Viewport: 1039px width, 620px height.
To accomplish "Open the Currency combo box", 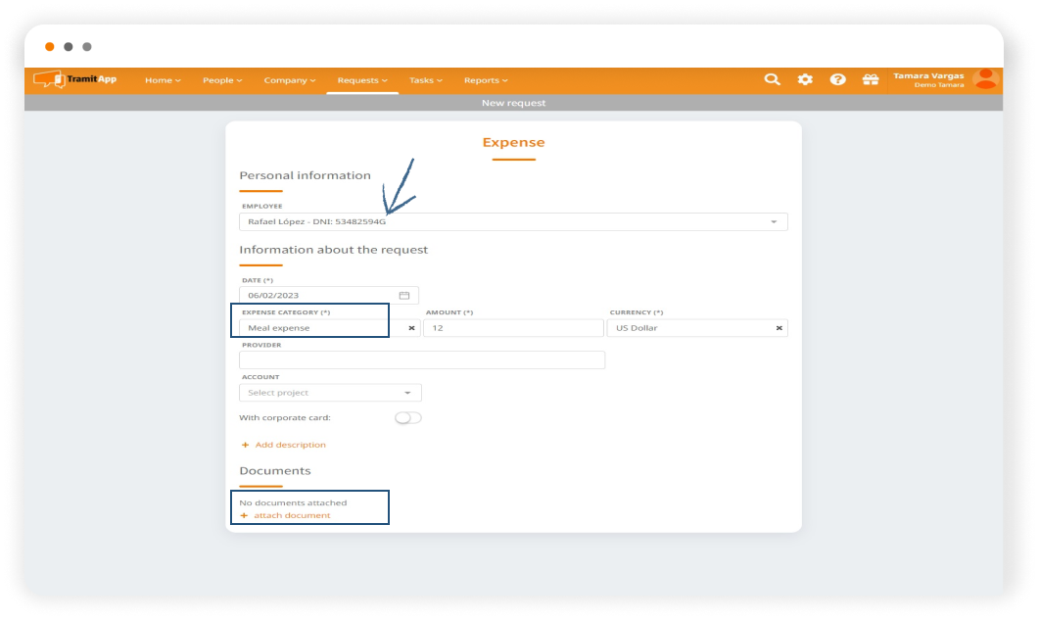I will (690, 328).
